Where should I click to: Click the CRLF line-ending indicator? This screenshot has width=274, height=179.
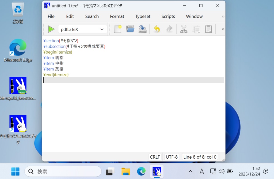(155, 157)
